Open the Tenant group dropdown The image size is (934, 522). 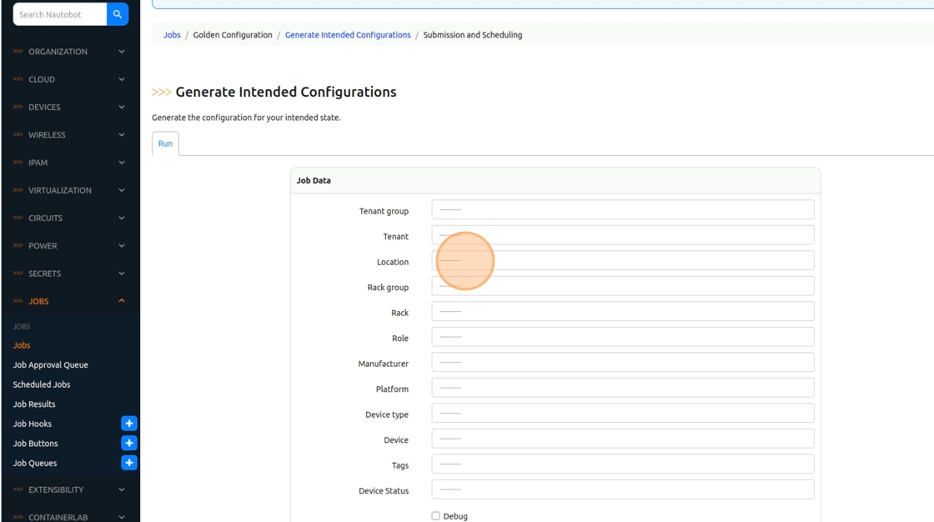coord(622,210)
